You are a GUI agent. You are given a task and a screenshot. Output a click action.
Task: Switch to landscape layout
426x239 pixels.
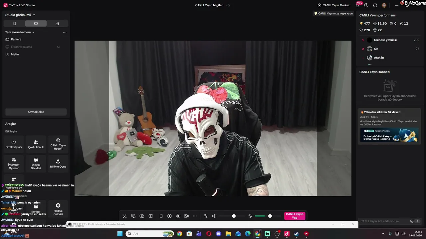[36, 24]
